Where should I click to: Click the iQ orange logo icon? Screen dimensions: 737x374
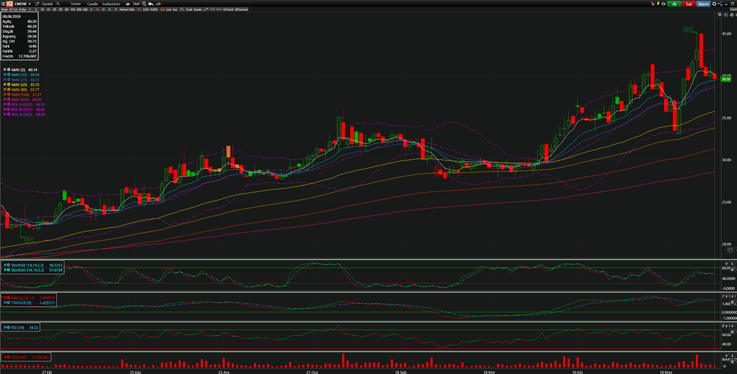point(10,4)
